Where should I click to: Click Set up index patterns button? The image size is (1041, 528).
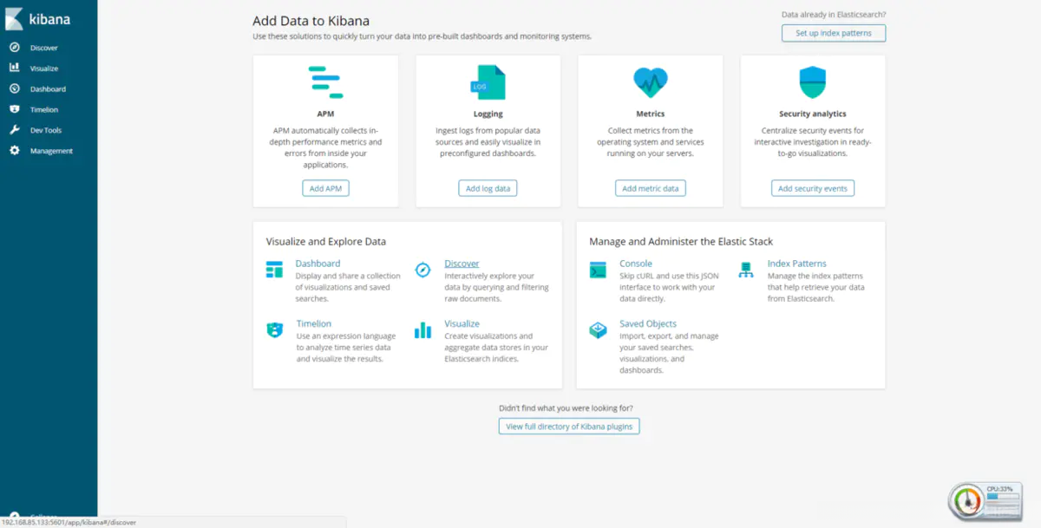point(834,33)
